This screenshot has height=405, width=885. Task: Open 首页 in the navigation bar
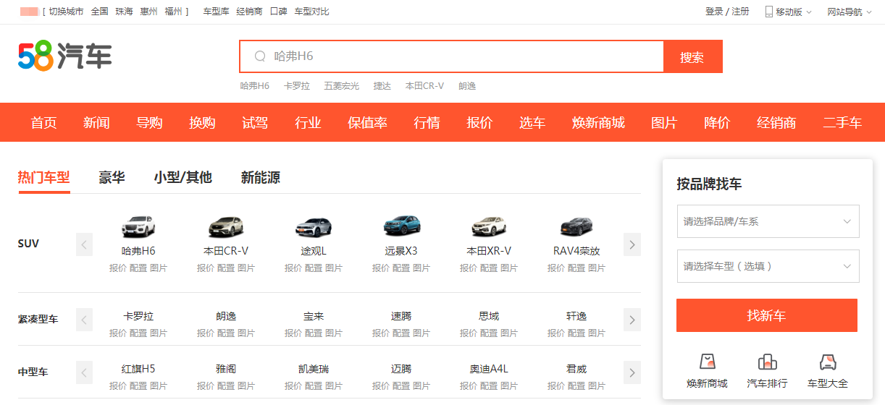(x=43, y=123)
